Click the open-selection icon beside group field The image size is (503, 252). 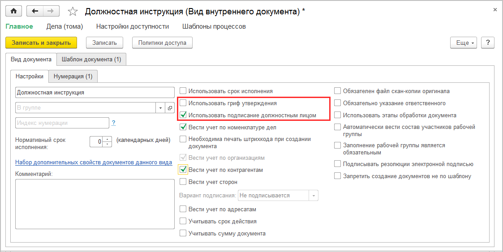coord(170,108)
